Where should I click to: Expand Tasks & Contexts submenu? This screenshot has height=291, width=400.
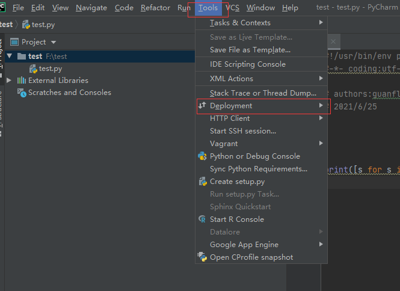point(261,23)
